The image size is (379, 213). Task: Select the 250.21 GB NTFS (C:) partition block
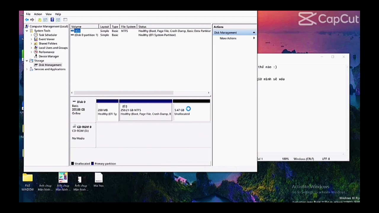pos(146,110)
